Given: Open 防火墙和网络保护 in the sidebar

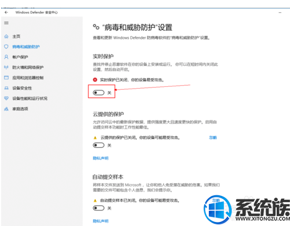Looking at the screenshot, I should pos(28,67).
